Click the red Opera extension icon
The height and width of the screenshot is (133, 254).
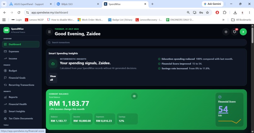pyautogui.click(x=217, y=13)
